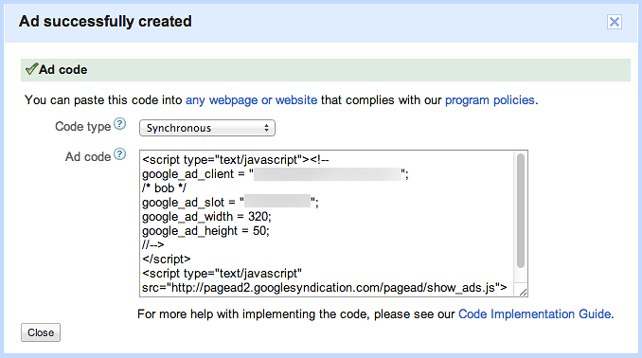Viewport: 642px width, 358px height.
Task: Click the ad code textarea scrollbar thumb
Action: click(x=521, y=211)
